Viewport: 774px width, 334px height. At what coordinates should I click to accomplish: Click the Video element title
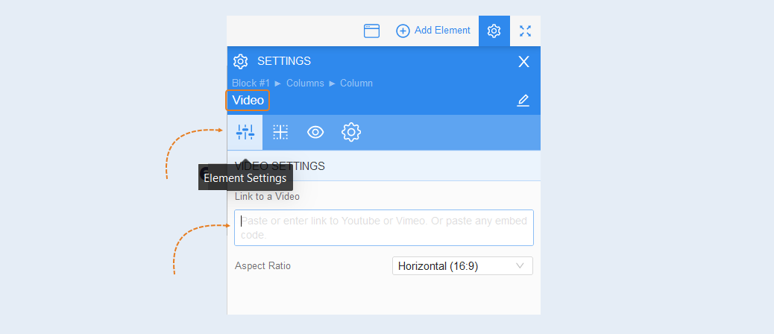coord(248,101)
